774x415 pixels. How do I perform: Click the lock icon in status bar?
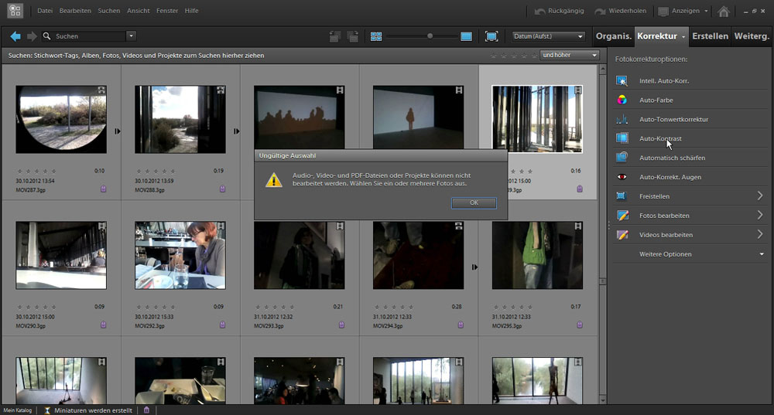146,410
